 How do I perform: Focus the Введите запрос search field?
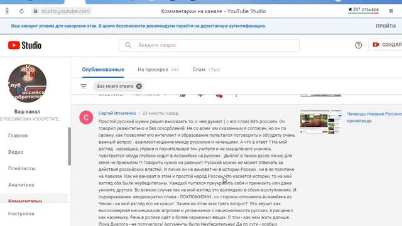point(209,45)
